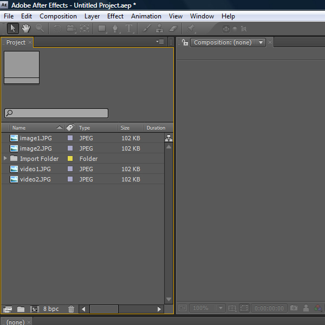The height and width of the screenshot is (325, 325).
Task: Sort by the Size column header
Action: 125,128
